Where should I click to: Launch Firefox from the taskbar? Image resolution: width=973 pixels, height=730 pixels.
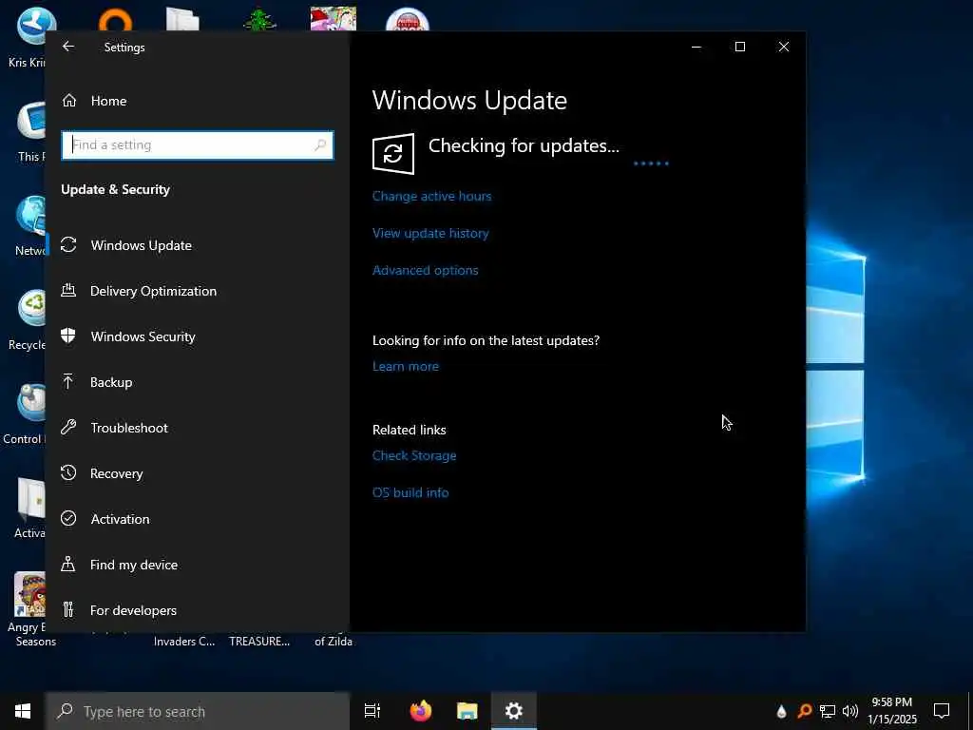tap(421, 711)
